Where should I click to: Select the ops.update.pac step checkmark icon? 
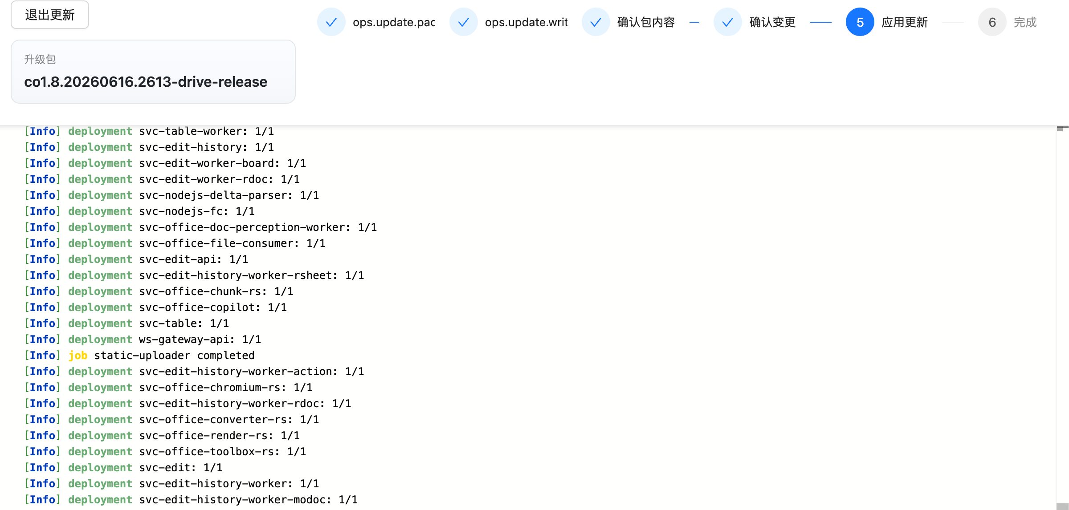(x=331, y=22)
